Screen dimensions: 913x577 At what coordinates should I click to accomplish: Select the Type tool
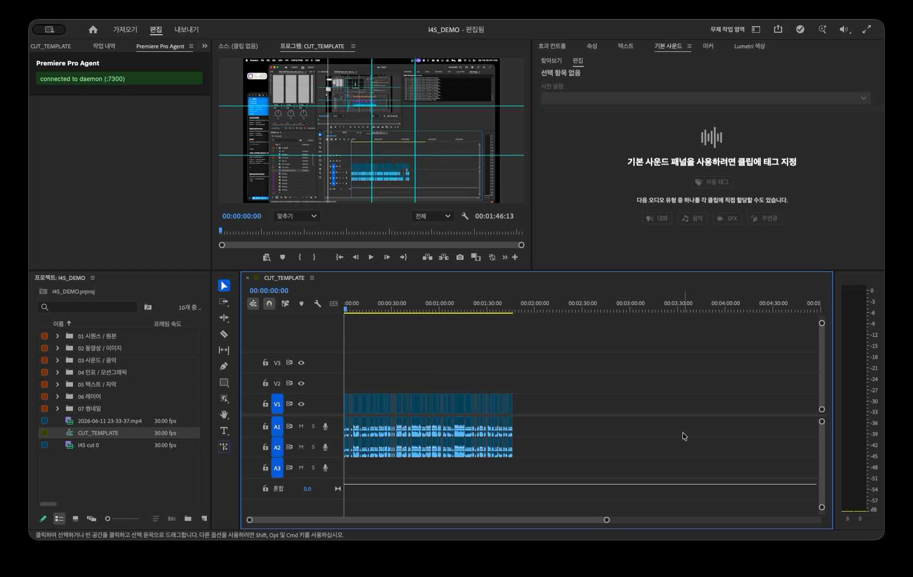(224, 431)
